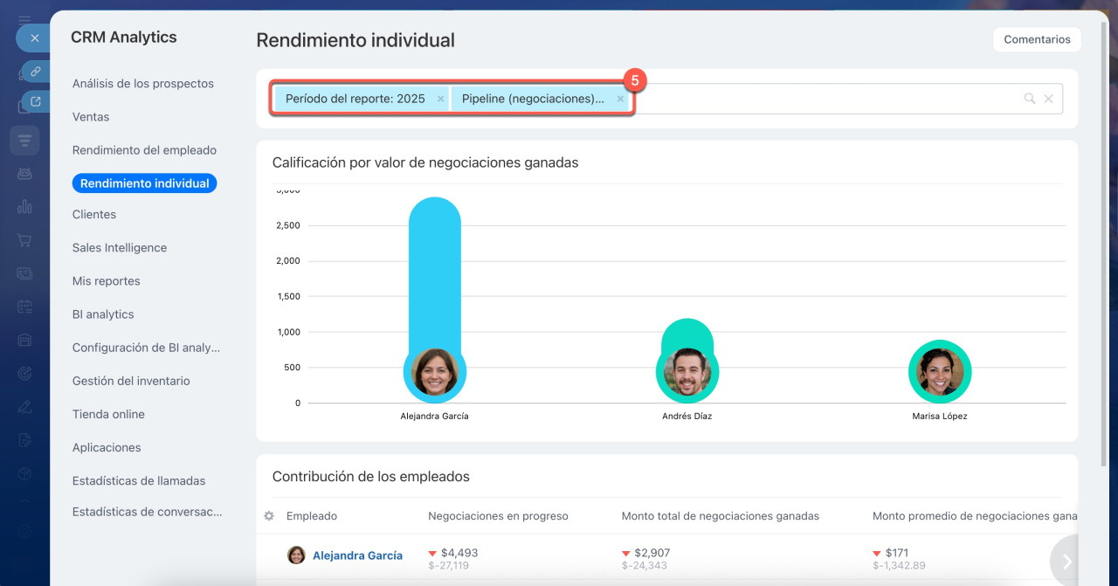Remove the Pipeline (negociaciones) filter chip
Viewport: 1118px width, 586px height.
(x=620, y=100)
